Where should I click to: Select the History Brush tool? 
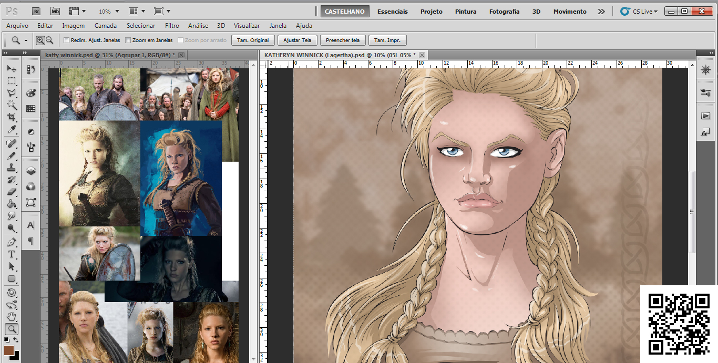click(11, 180)
